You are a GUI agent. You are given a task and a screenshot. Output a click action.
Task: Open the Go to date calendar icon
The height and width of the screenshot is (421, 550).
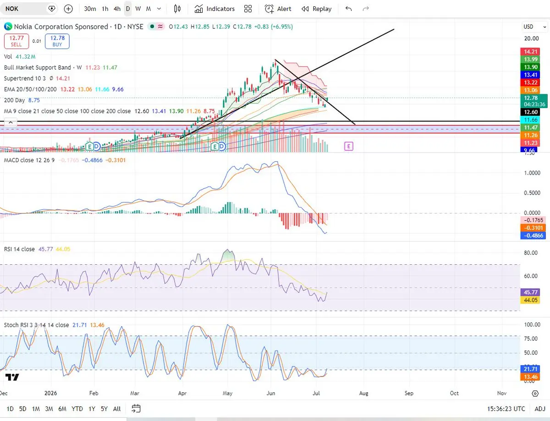[x=136, y=408]
